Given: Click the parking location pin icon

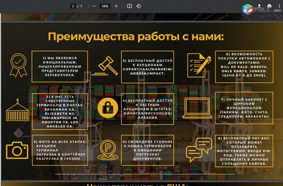Looking at the screenshot, I should tap(108, 150).
